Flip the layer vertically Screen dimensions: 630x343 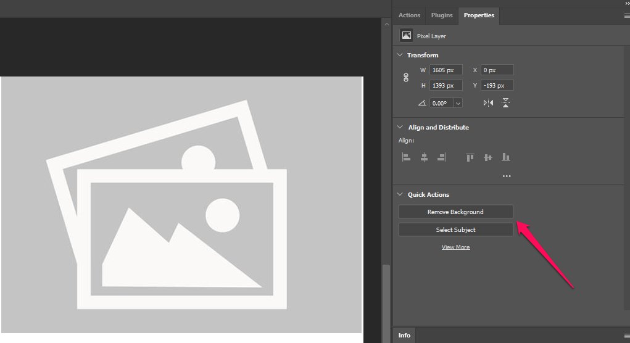505,103
